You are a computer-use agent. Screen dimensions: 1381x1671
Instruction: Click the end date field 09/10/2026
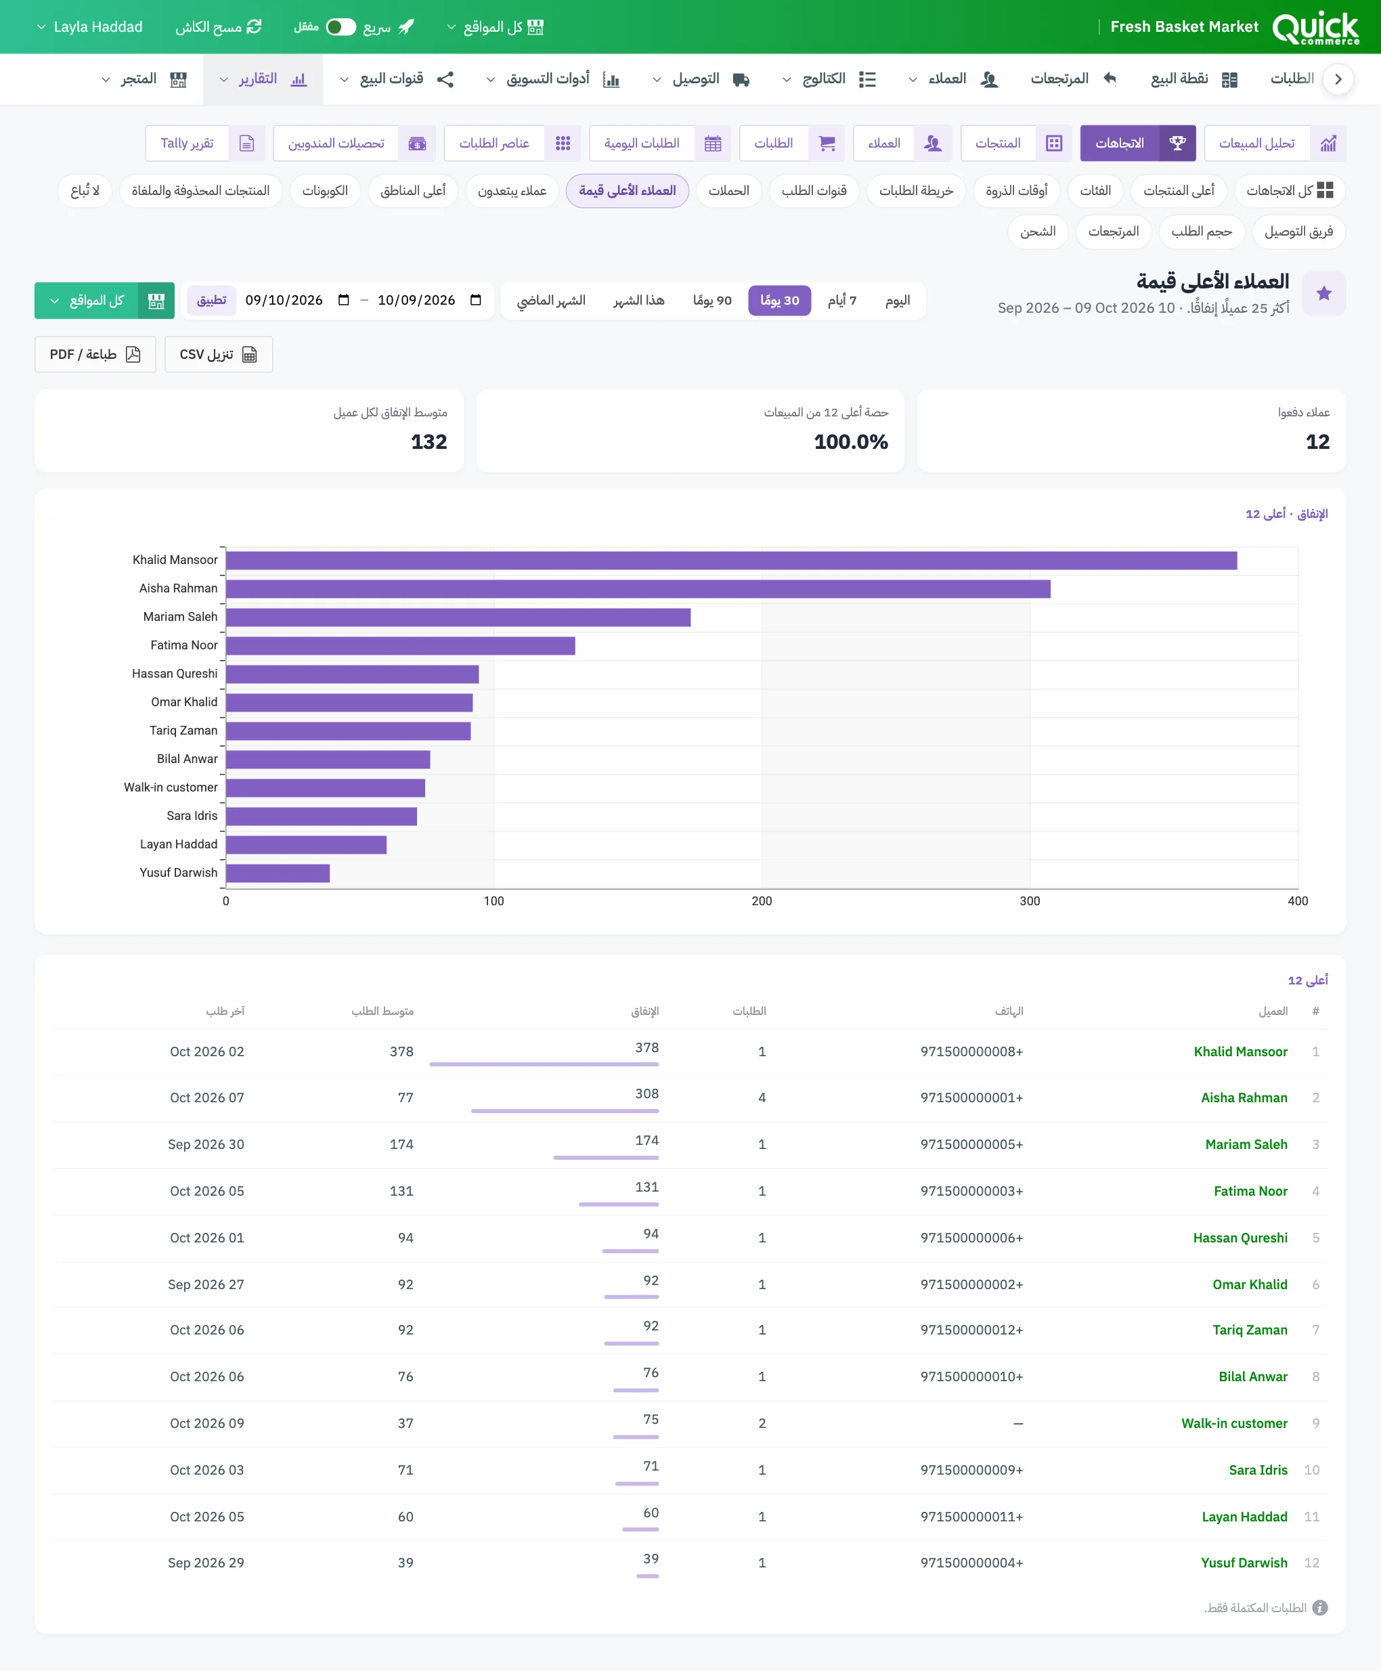coord(297,300)
